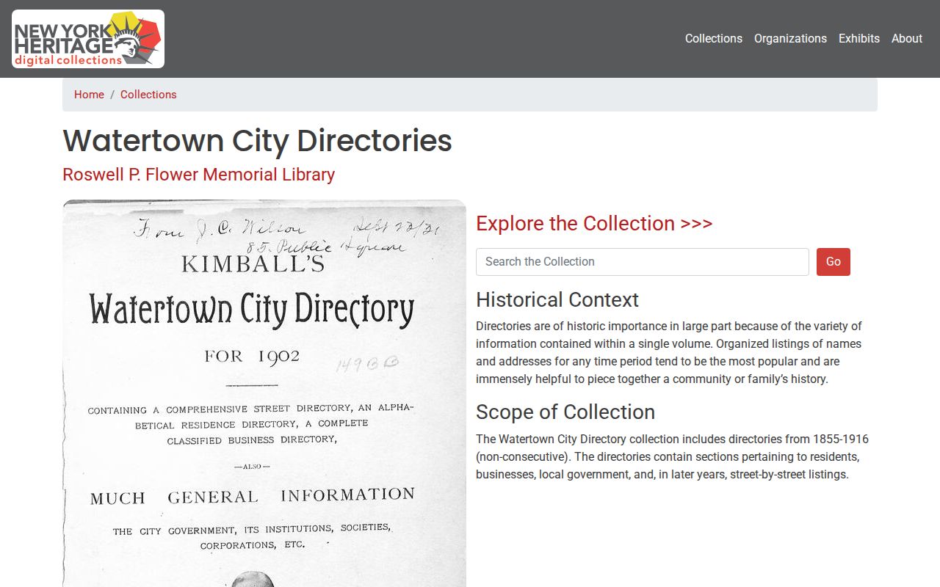Click the Scope of Collection heading

[565, 412]
